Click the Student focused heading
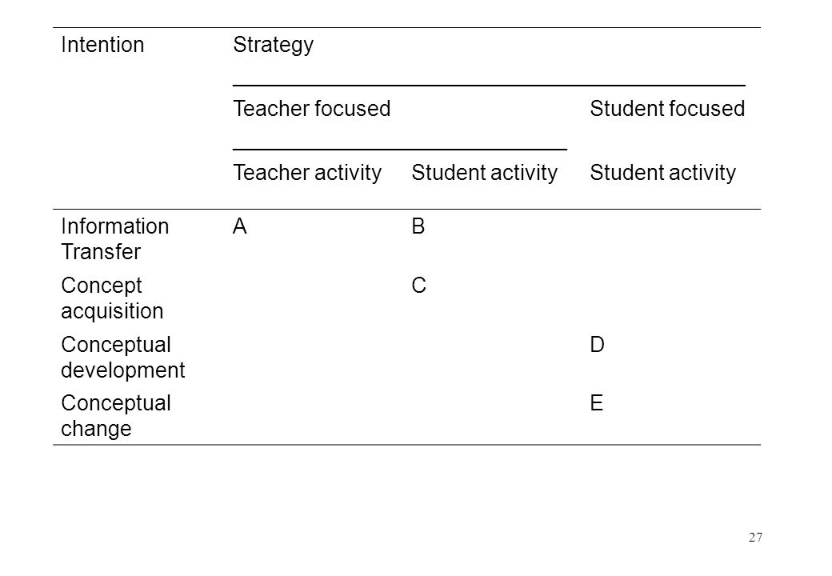 667,109
